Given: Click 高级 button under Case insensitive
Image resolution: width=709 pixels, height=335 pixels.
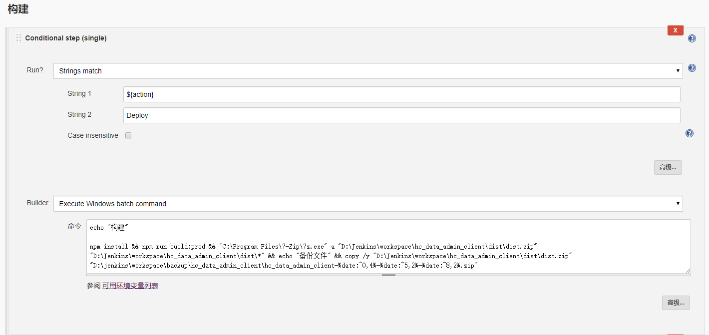Looking at the screenshot, I should click(x=668, y=167).
